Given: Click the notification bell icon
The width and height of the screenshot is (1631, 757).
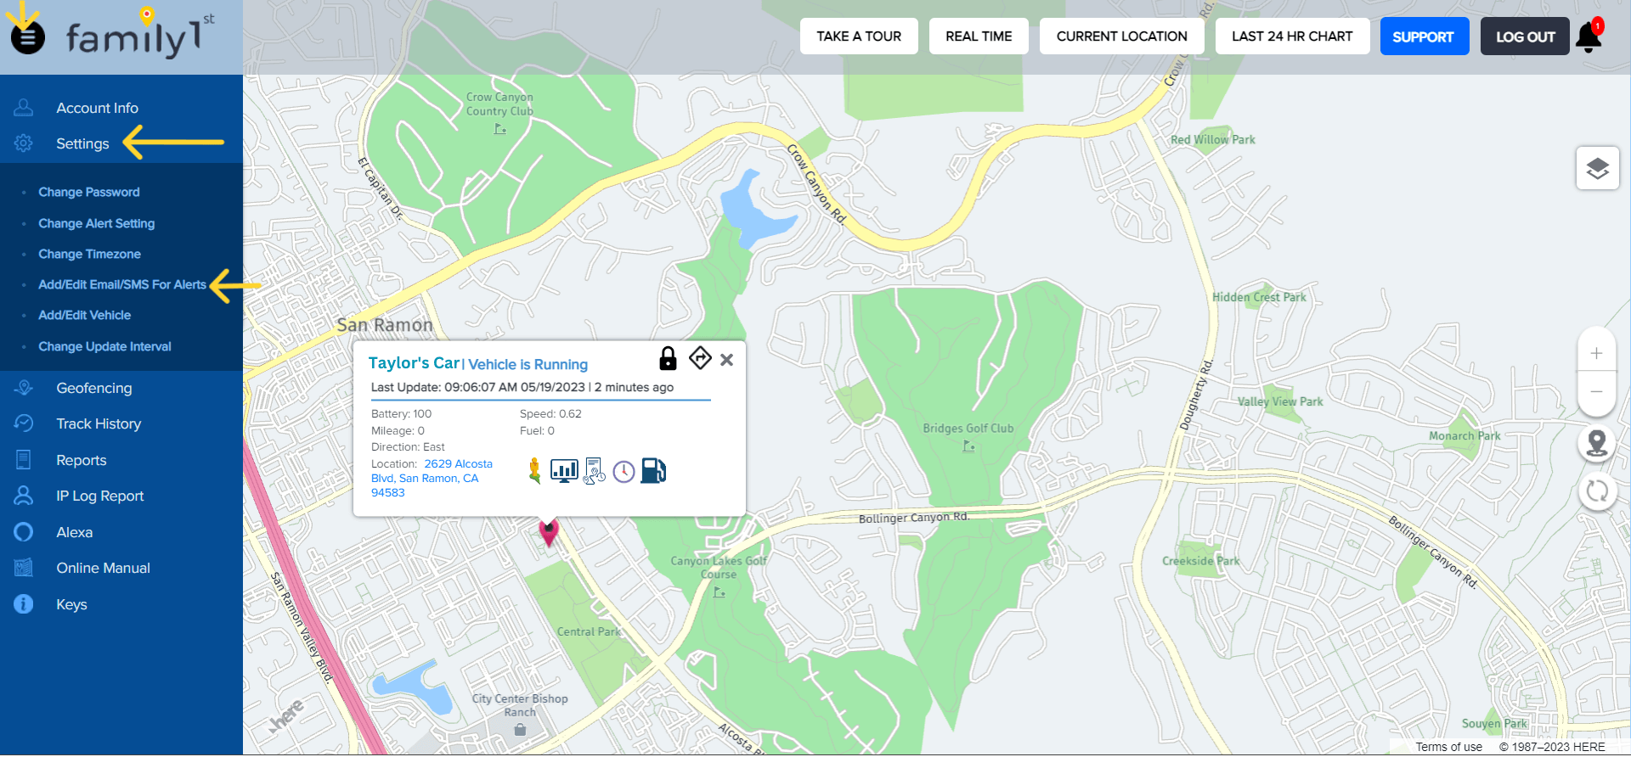Looking at the screenshot, I should 1589,36.
